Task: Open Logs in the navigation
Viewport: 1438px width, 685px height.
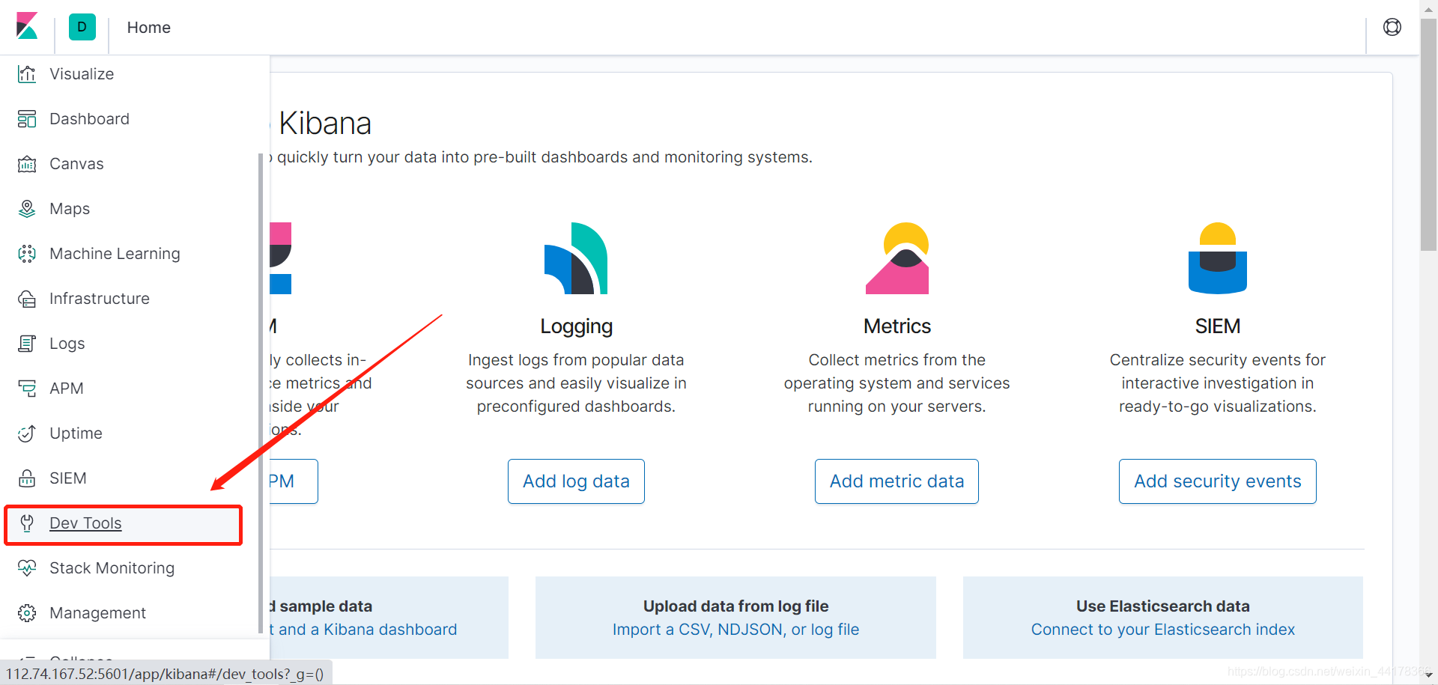Action: pos(67,344)
